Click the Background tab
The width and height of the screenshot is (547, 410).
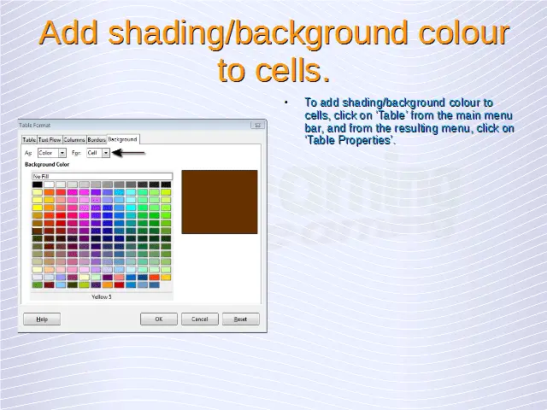(x=122, y=138)
